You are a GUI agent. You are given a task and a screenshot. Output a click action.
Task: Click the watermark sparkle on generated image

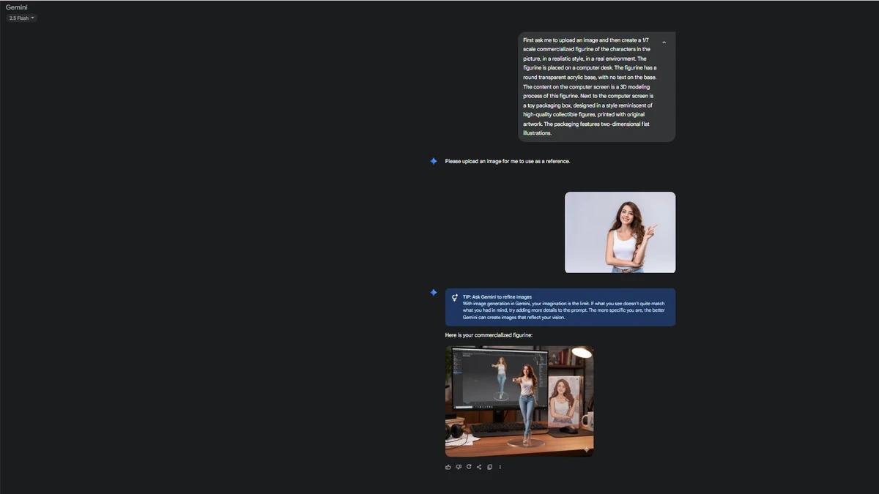585,449
